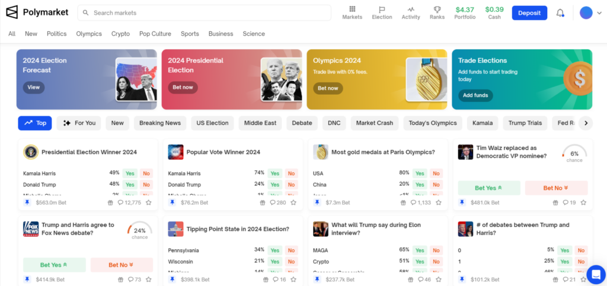This screenshot has width=607, height=286.
Task: Expand the profile dropdown chevron
Action: point(599,13)
